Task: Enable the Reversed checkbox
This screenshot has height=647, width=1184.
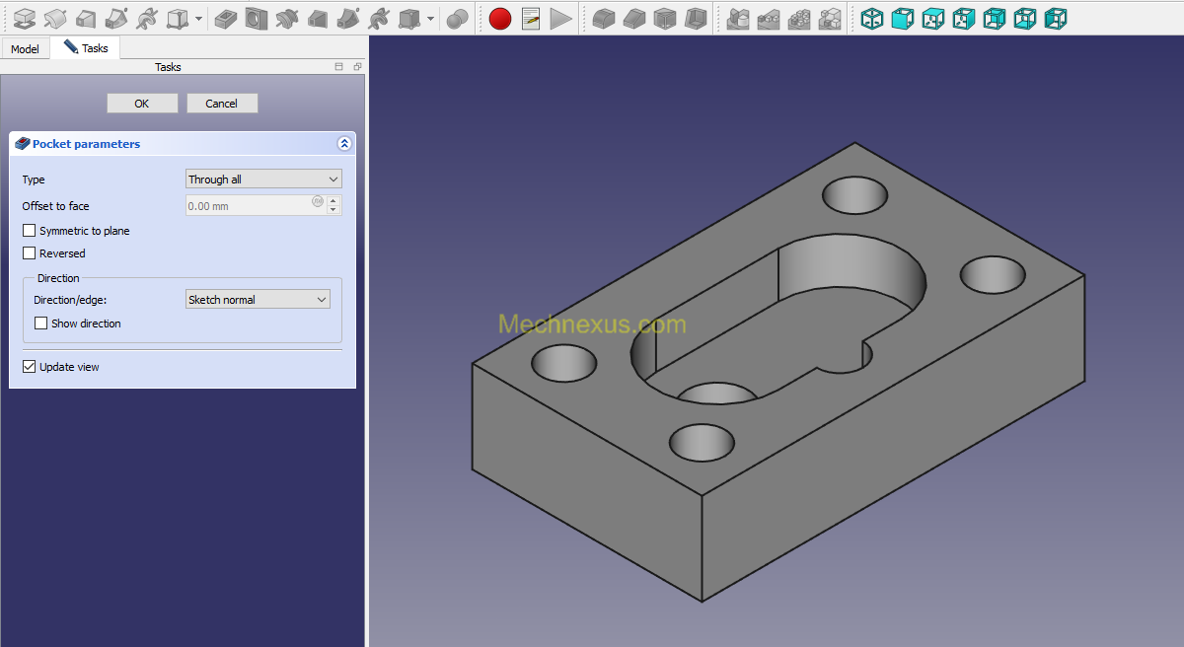Action: click(x=29, y=253)
